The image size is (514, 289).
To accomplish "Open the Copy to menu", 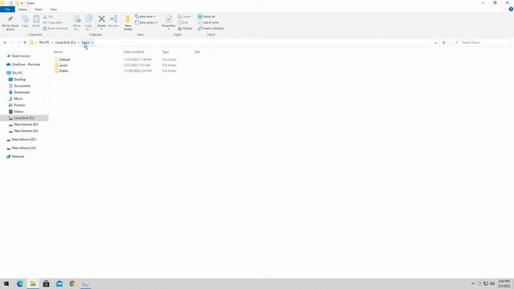I will point(88,22).
